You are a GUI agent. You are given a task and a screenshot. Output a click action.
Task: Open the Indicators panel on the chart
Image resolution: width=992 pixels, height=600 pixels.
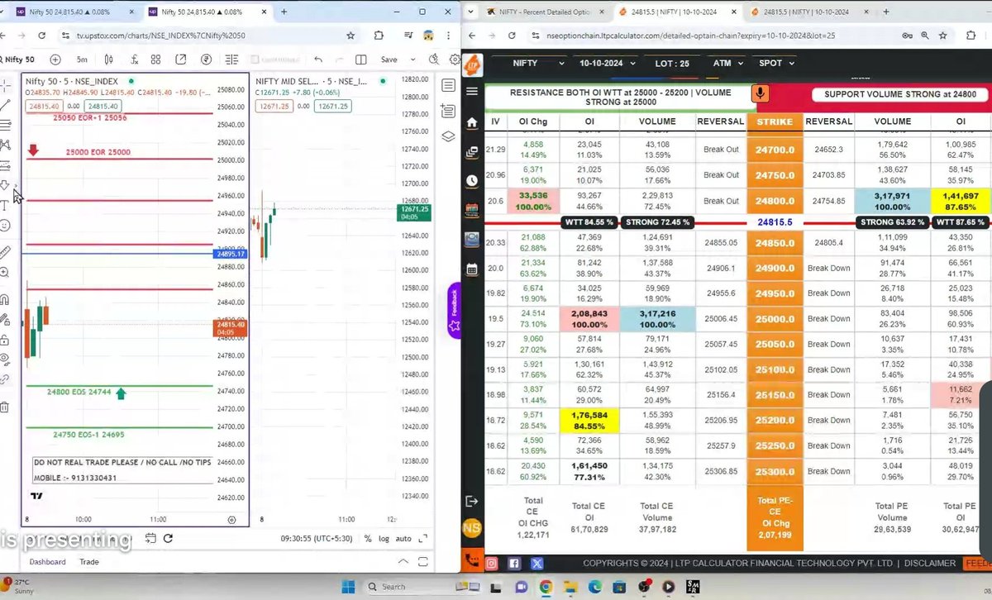pos(134,60)
